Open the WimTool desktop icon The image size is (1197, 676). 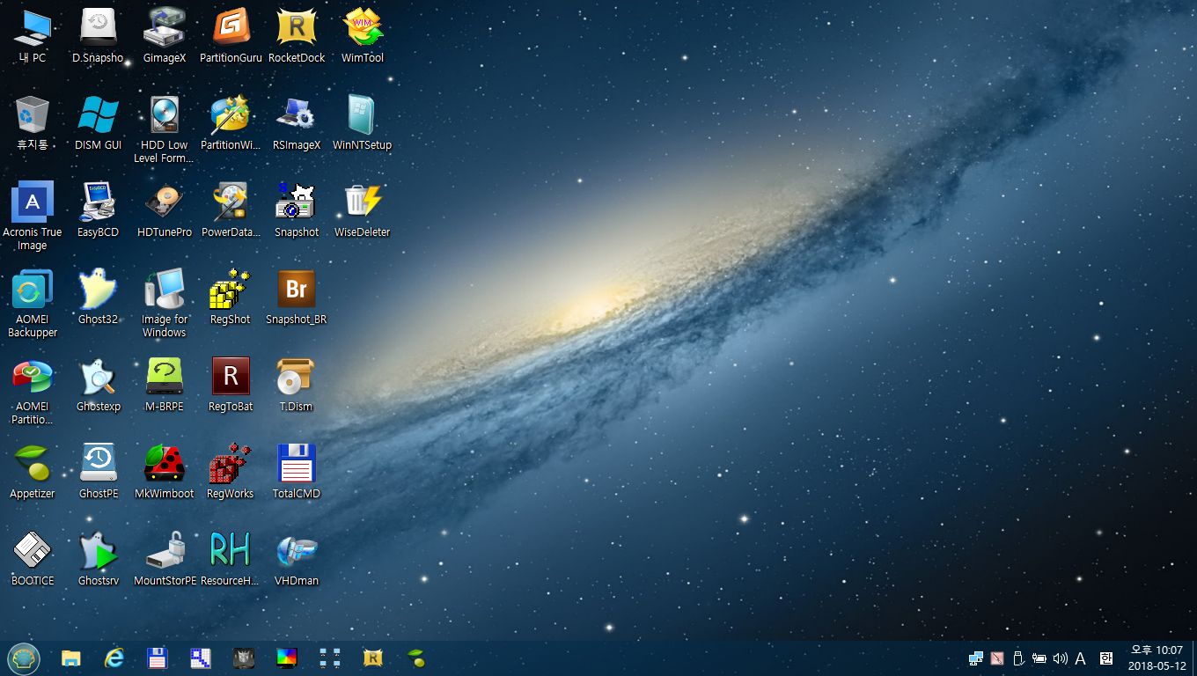(x=363, y=36)
